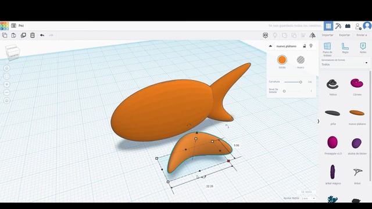Click the red corner resize handle
372x209 pixels.
coord(228,161)
